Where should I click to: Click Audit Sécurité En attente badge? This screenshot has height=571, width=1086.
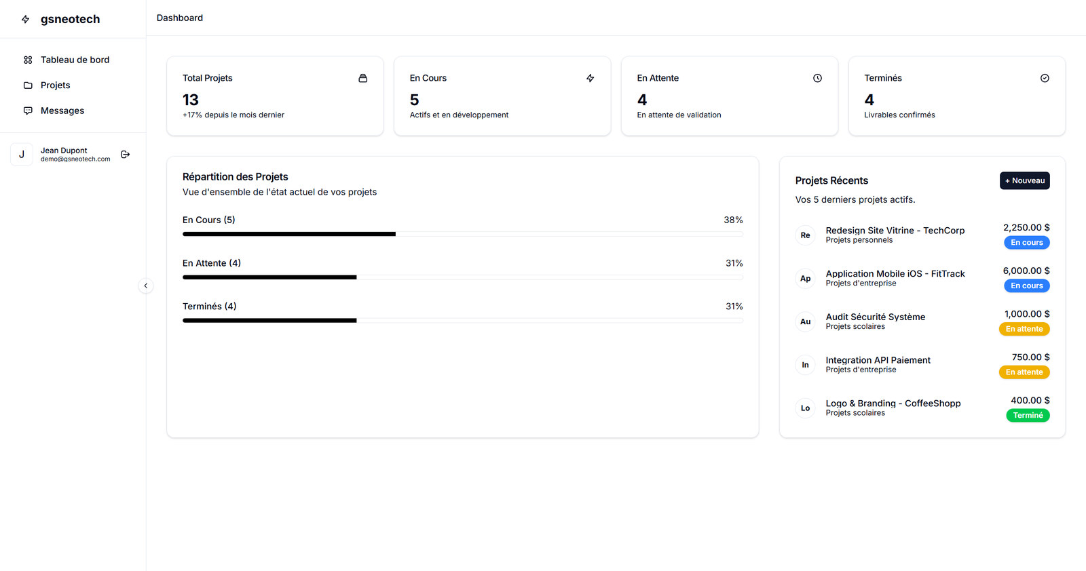click(1024, 329)
